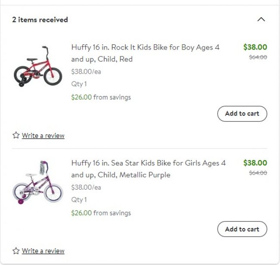This screenshot has width=280, height=265.
Task: Add the Huffy Sea Star purple bike to cart
Action: coord(242,229)
